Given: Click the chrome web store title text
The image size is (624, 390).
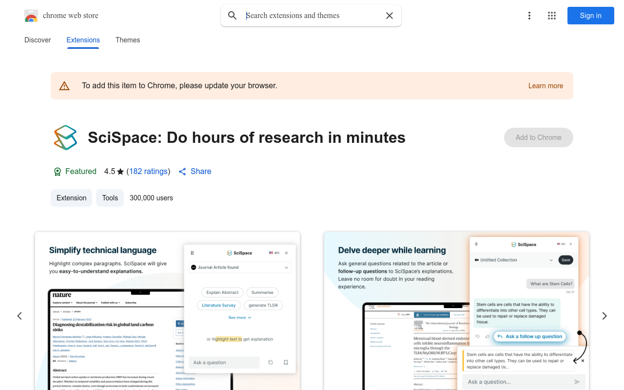Looking at the screenshot, I should pyautogui.click(x=71, y=16).
